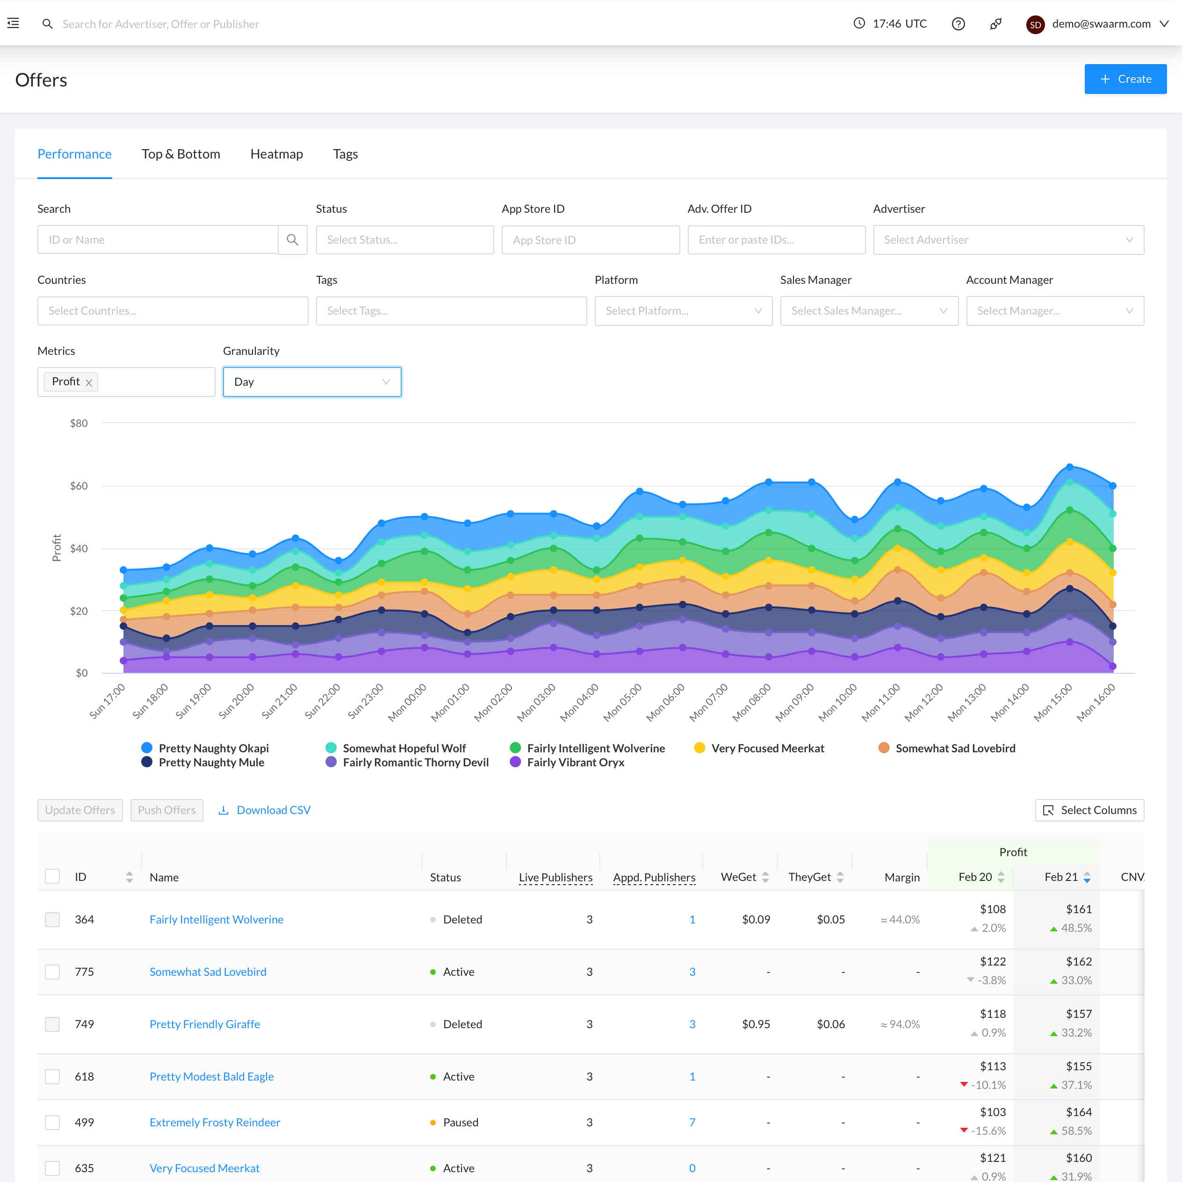1182x1182 pixels.
Task: Open the Fairly Intelligent Wolverine offer link
Action: coord(216,919)
